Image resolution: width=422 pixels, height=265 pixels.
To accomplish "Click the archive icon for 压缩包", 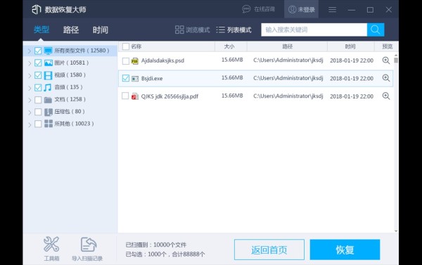I will tap(48, 112).
